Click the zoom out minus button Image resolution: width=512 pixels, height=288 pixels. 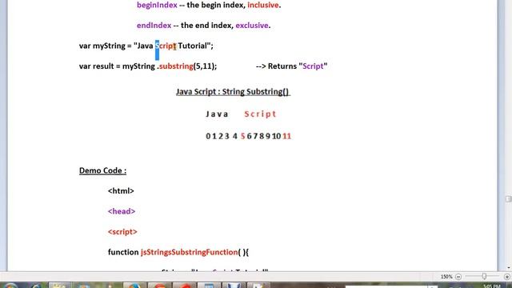(458, 277)
